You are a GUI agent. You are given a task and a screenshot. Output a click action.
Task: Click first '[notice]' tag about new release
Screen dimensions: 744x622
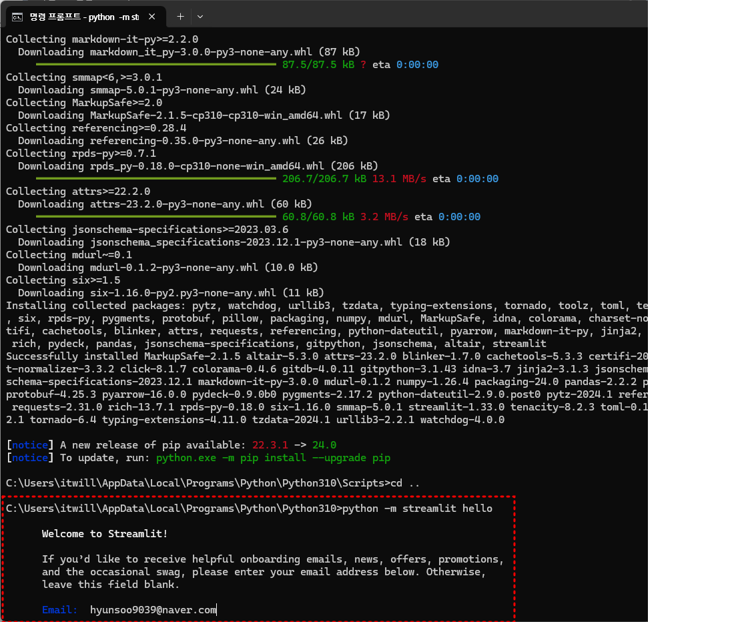click(x=30, y=445)
